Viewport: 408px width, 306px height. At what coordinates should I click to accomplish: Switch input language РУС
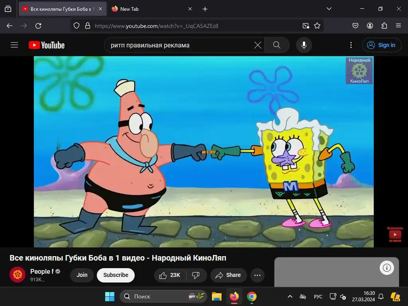(x=318, y=296)
